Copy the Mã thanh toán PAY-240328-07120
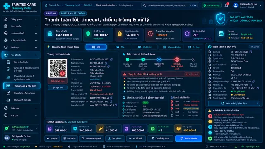The width and height of the screenshot is (265, 149). click(x=111, y=60)
